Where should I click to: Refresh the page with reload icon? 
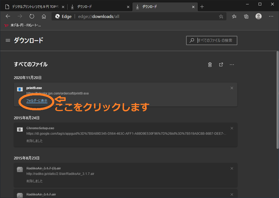tap(32, 17)
